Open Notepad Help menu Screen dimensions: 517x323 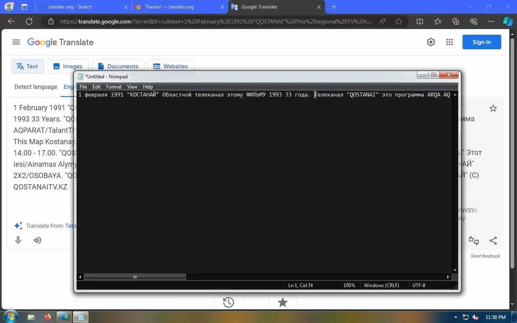[x=148, y=86]
